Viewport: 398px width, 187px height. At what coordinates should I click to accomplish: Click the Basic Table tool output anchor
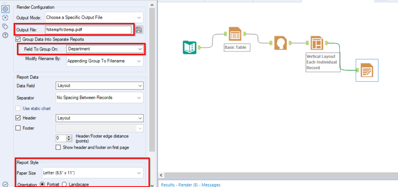point(244,34)
